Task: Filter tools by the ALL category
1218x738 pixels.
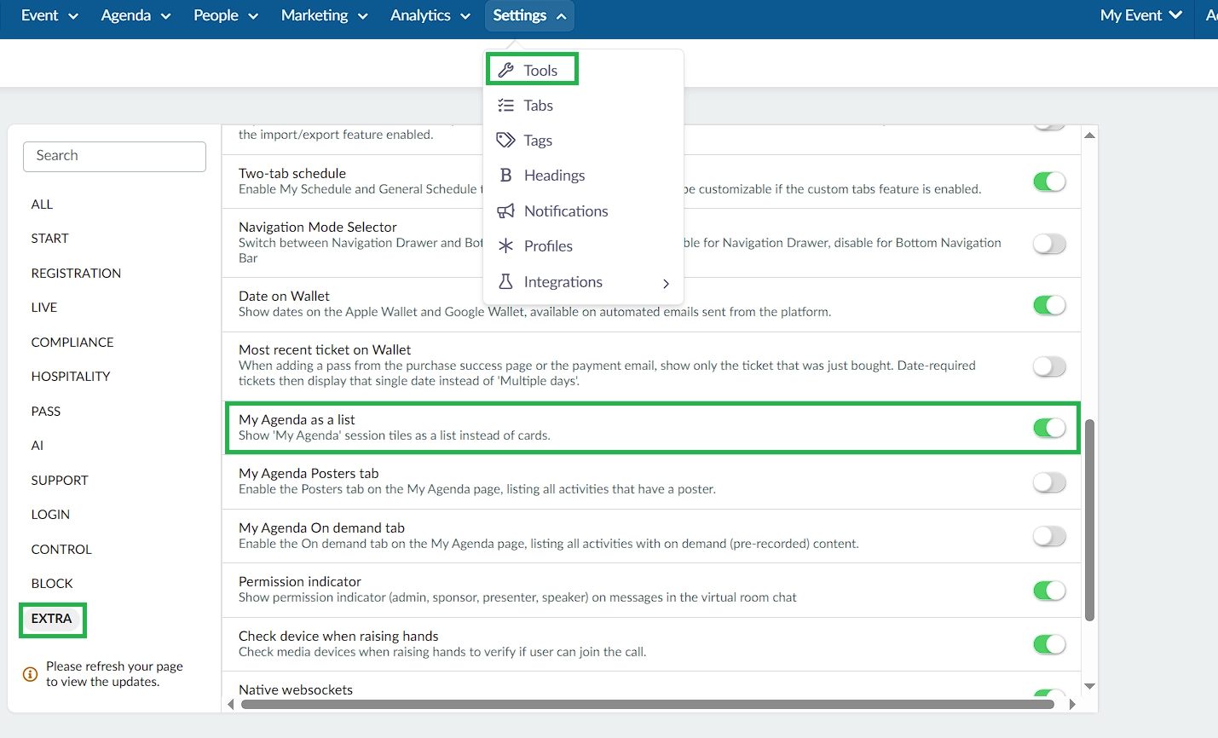Action: [x=42, y=205]
